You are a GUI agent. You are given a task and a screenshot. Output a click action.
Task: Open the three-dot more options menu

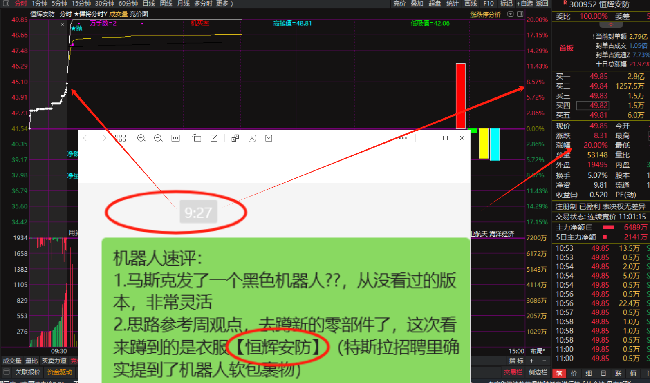(x=403, y=138)
